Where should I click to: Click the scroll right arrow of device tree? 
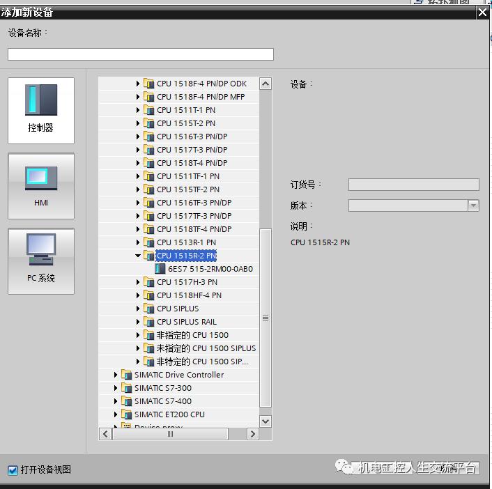point(252,434)
